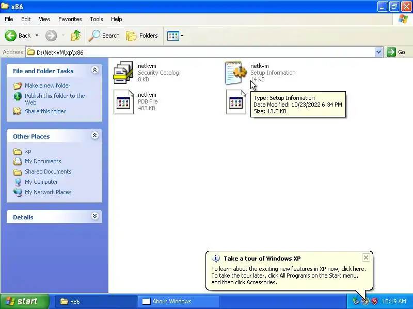The height and width of the screenshot is (309, 413).
Task: Click the netkvm PDB File name text
Action: (x=147, y=95)
